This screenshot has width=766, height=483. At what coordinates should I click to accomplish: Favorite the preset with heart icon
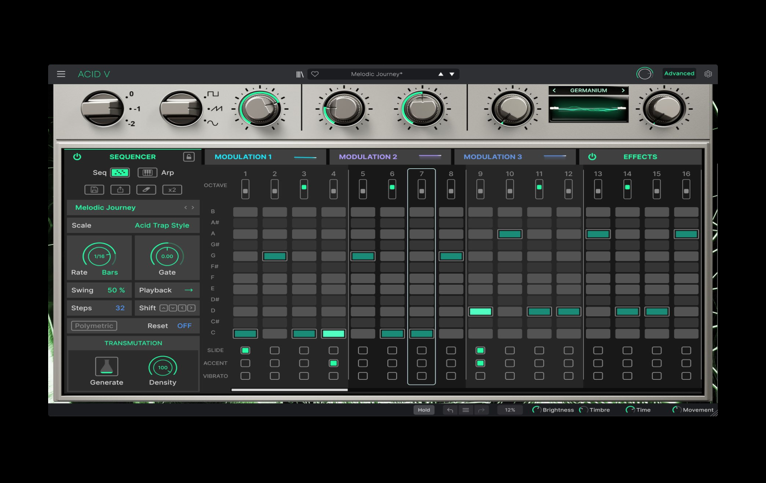click(315, 74)
